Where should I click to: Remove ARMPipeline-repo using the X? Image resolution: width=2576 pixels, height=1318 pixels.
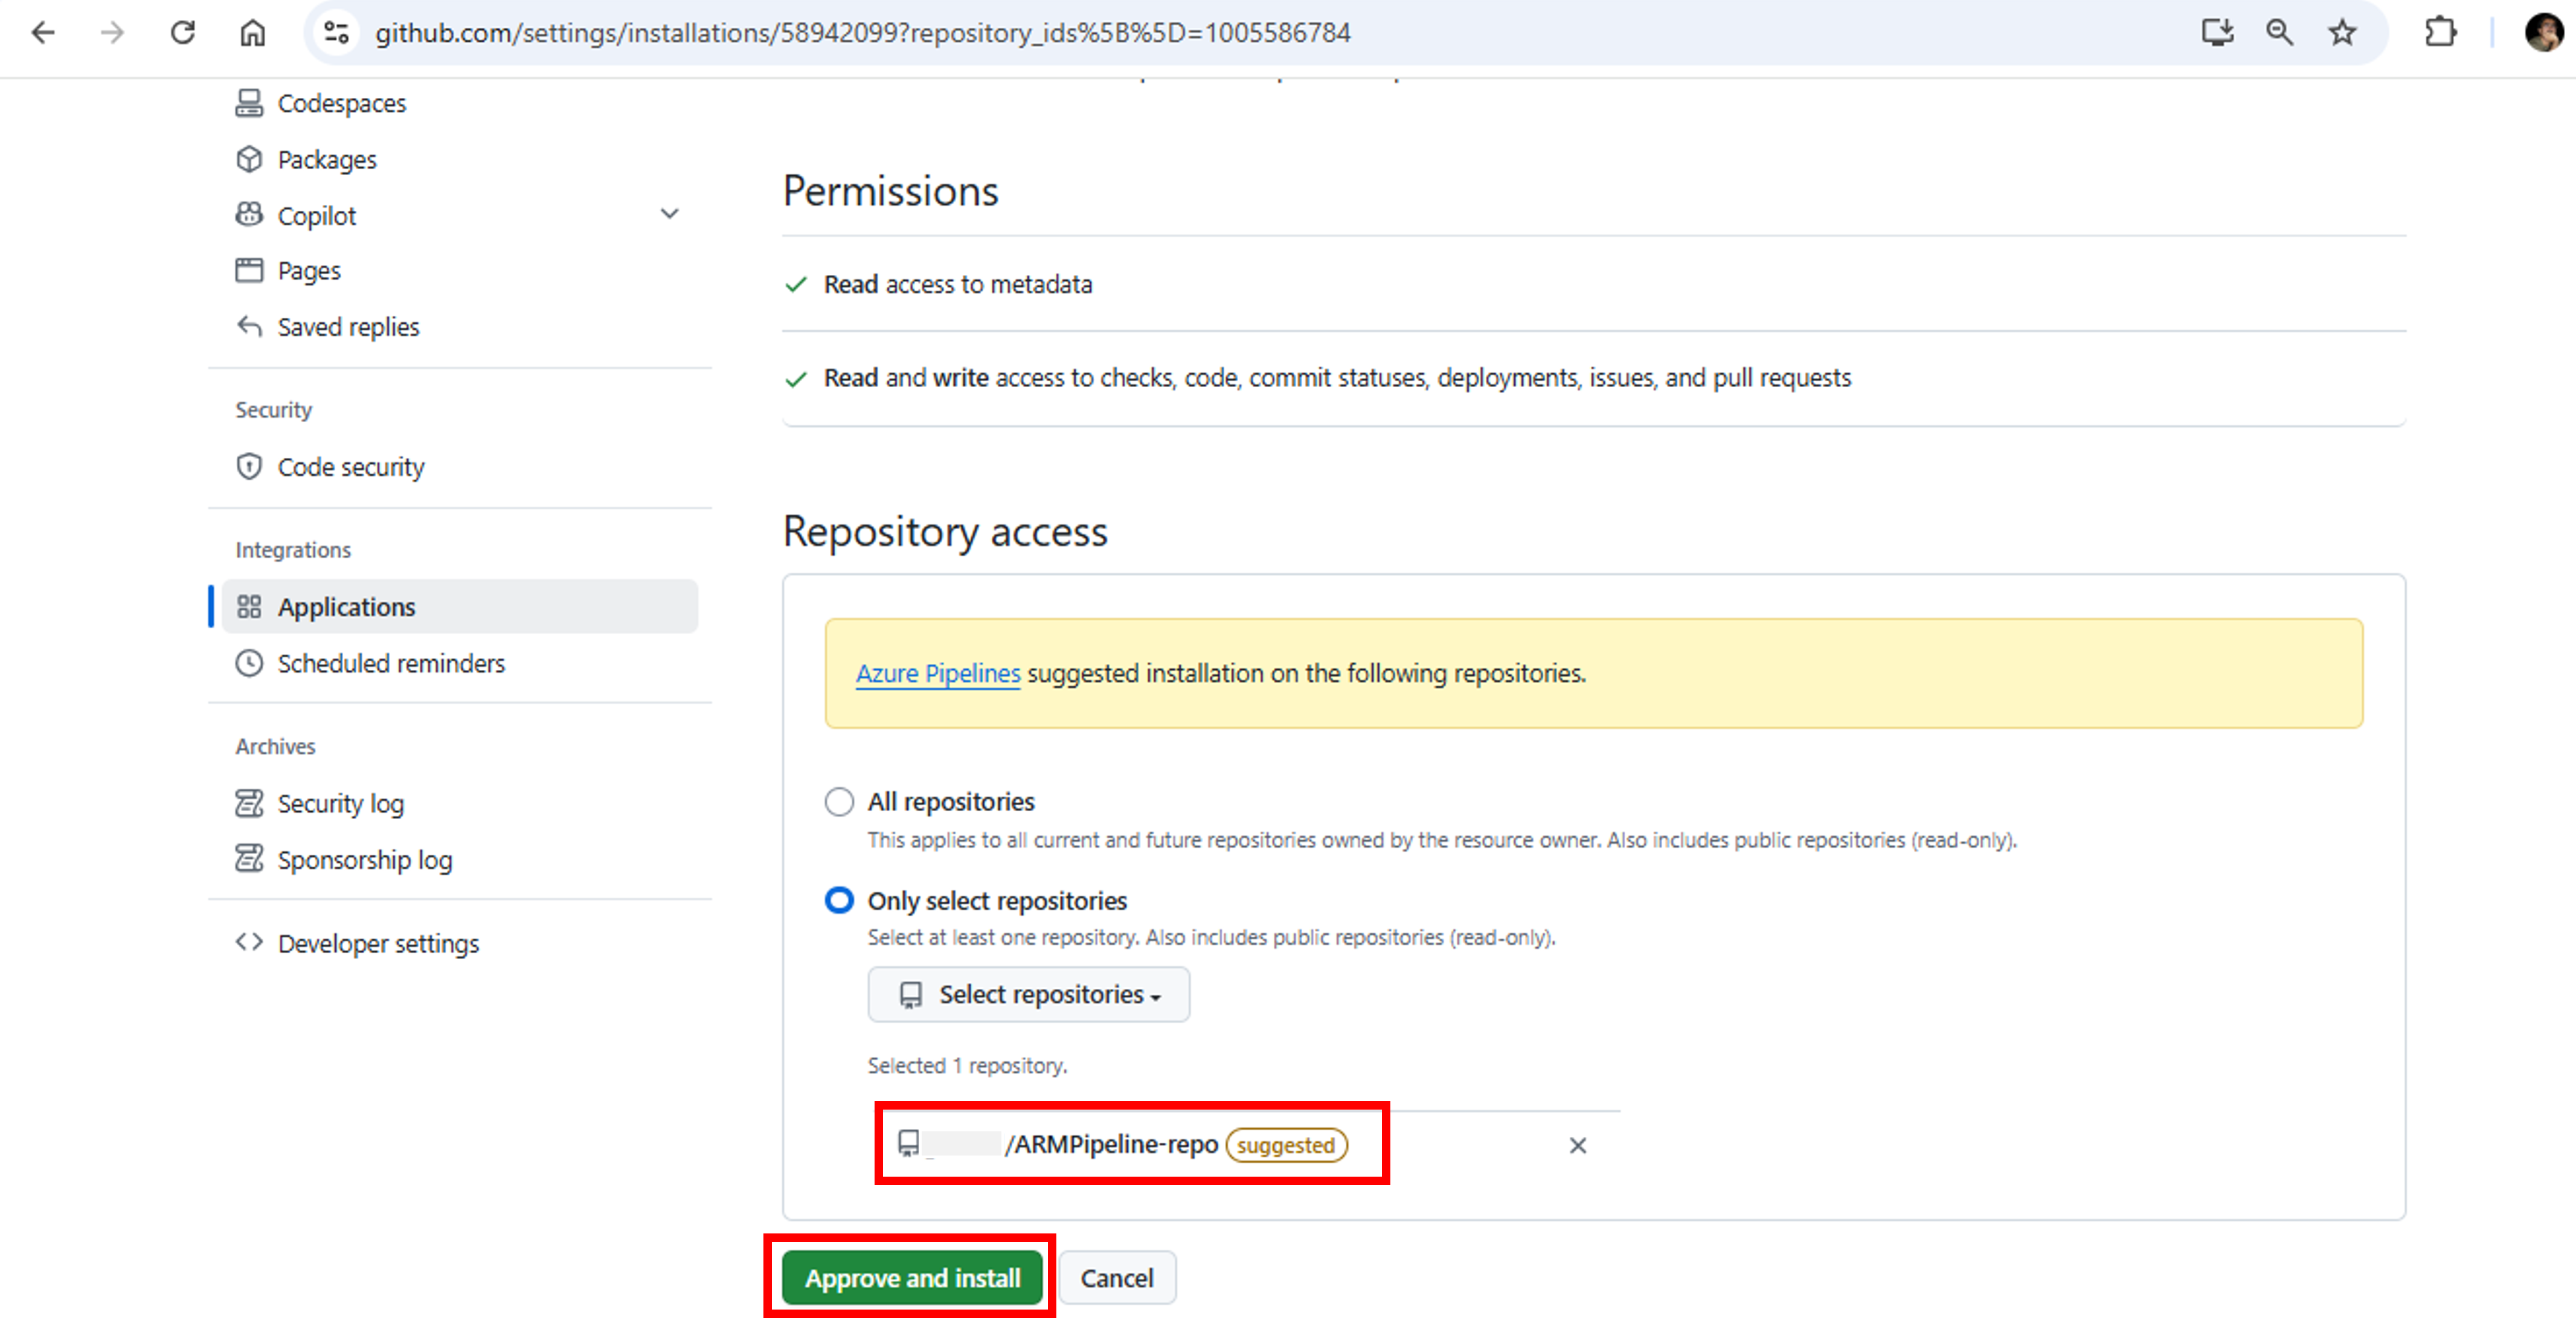point(1577,1146)
